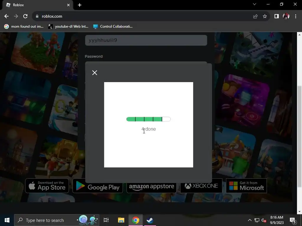Click the green verification progress bar
302x226 pixels.
coord(149,119)
